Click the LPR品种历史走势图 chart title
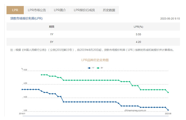The image size is (186, 120). (95, 60)
